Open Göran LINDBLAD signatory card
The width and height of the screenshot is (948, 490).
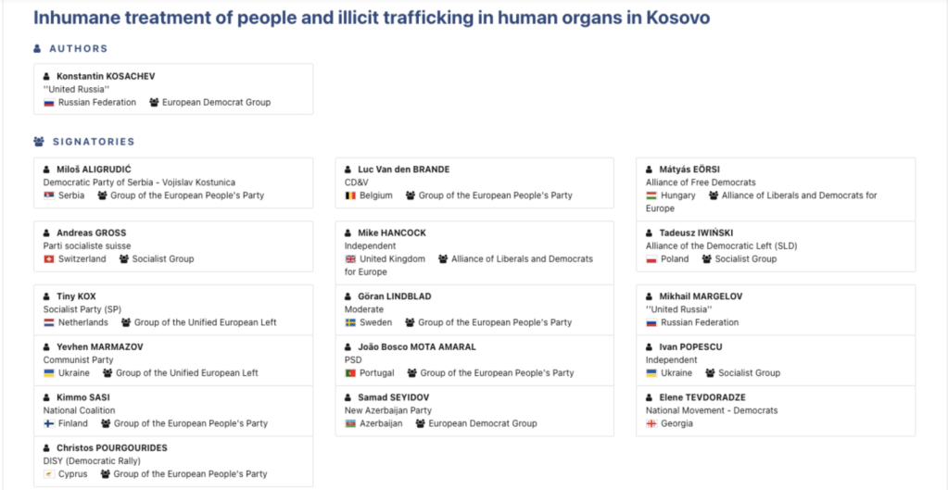pos(474,310)
